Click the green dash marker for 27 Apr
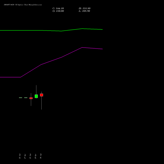 click(x=26, y=98)
